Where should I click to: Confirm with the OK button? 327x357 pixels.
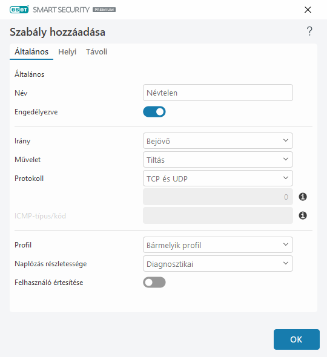pyautogui.click(x=297, y=339)
